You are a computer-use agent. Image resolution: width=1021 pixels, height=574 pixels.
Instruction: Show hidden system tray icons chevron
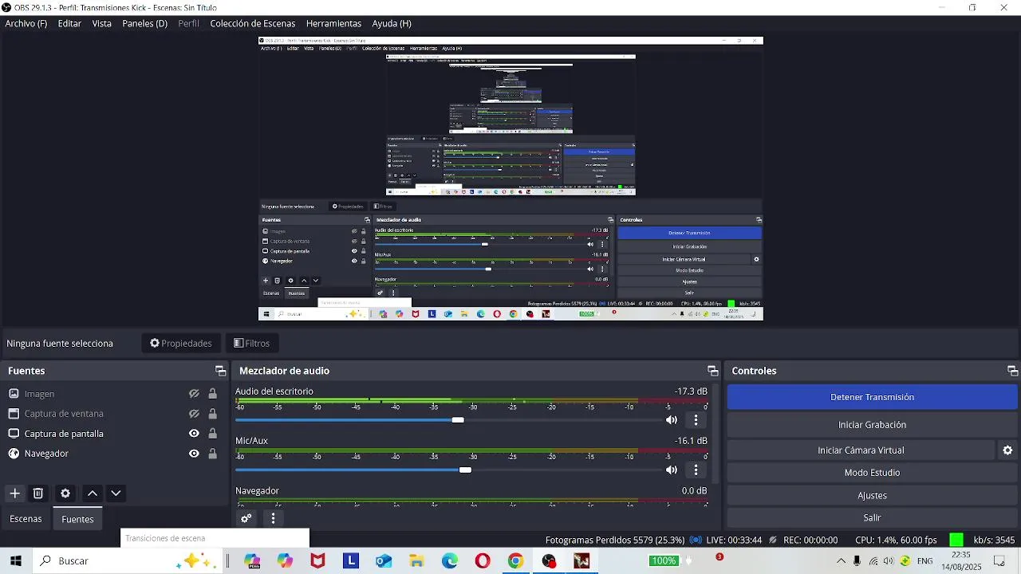click(x=840, y=561)
